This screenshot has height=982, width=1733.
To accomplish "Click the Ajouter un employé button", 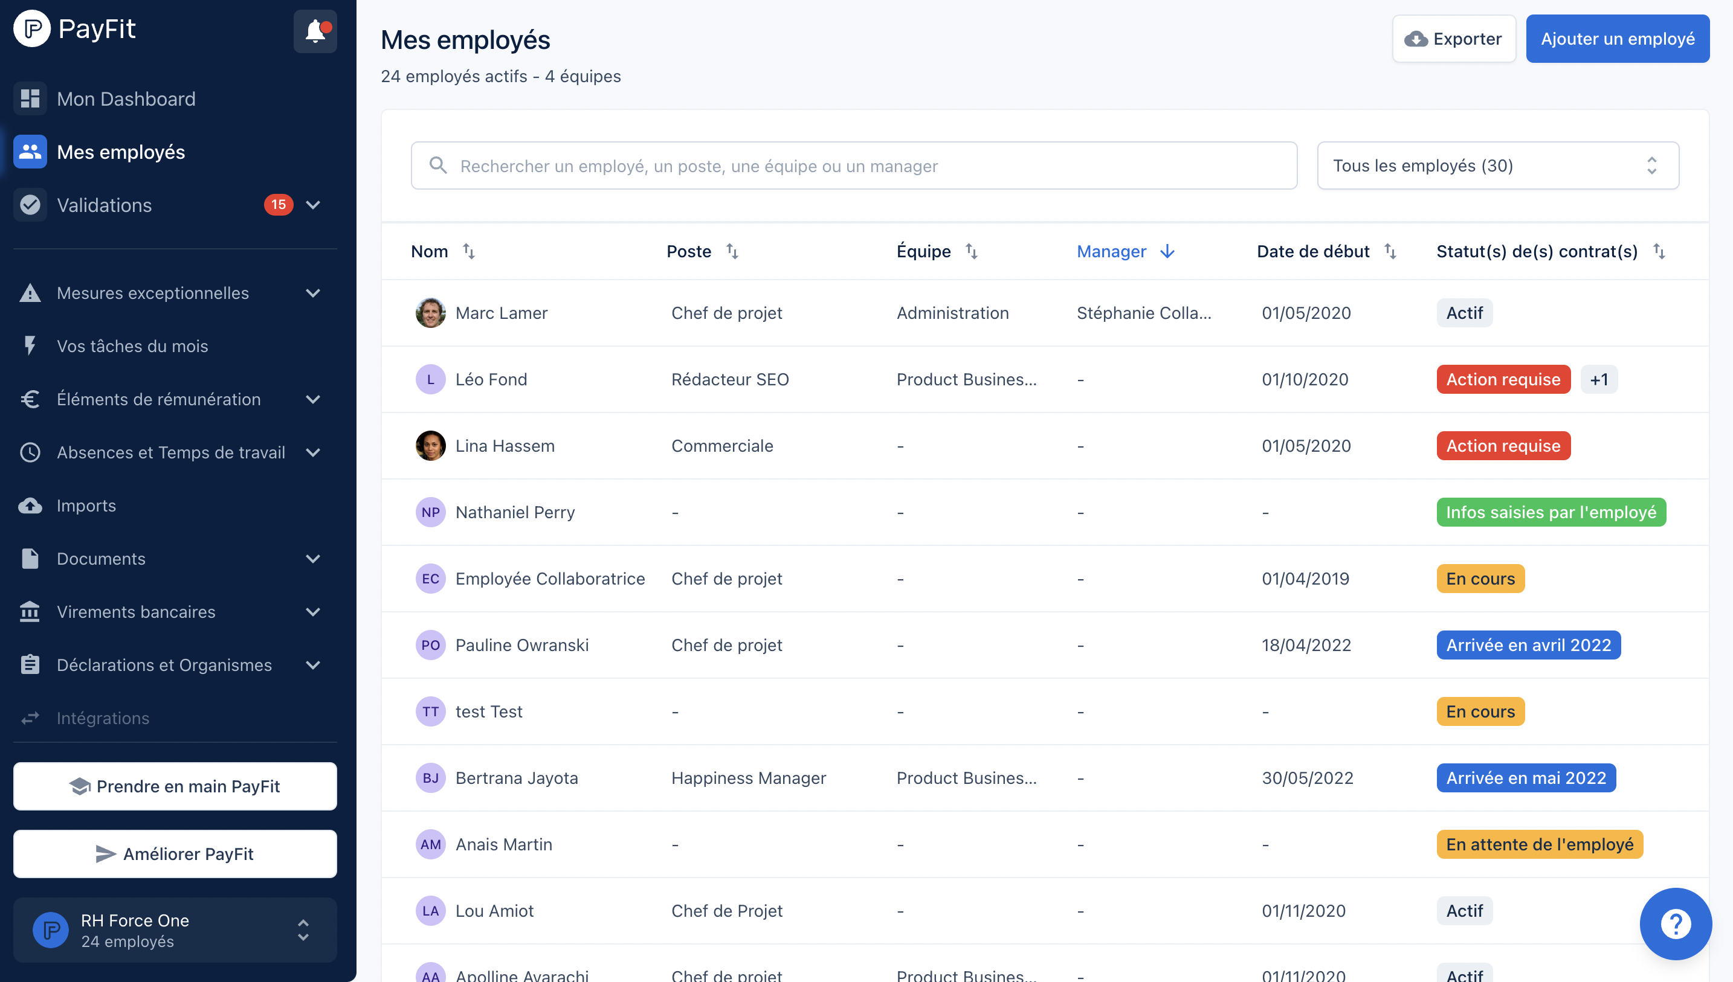I will point(1617,39).
